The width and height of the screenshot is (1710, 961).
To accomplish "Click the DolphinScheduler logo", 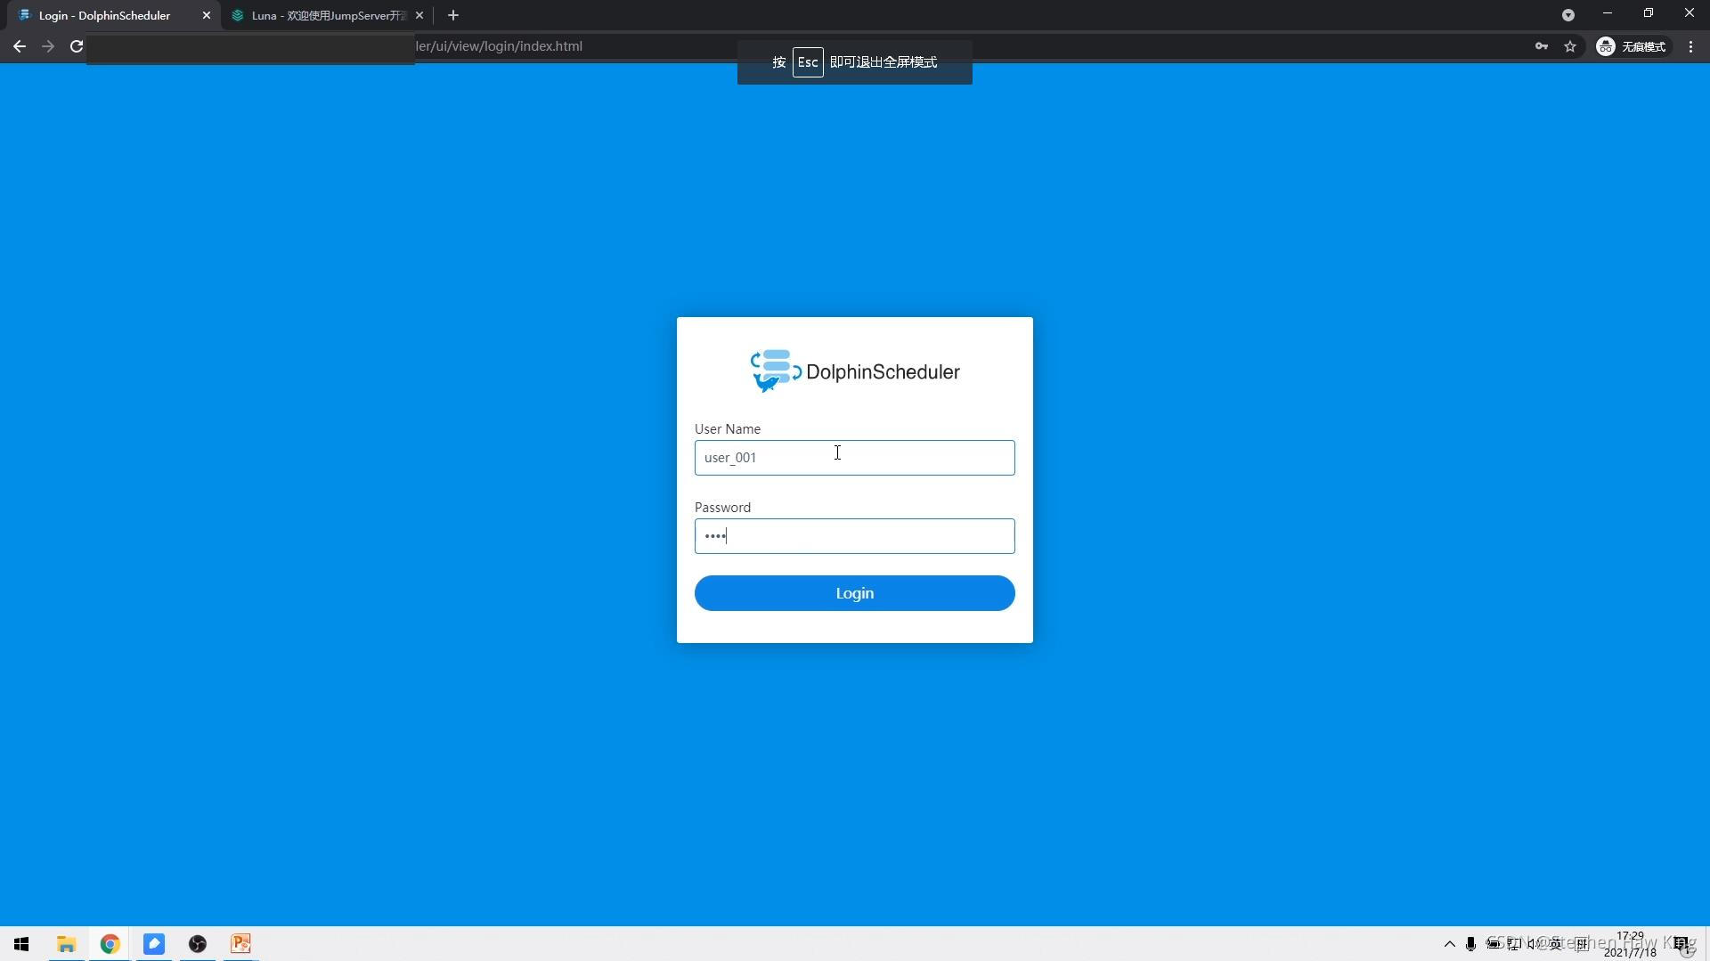I will (854, 371).
